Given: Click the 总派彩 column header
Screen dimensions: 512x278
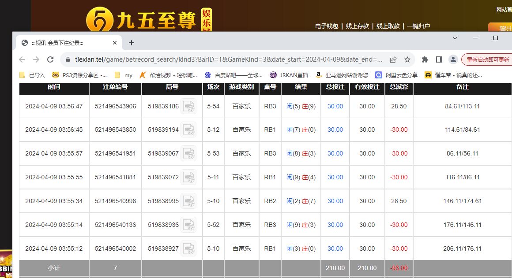Looking at the screenshot, I should coord(399,87).
